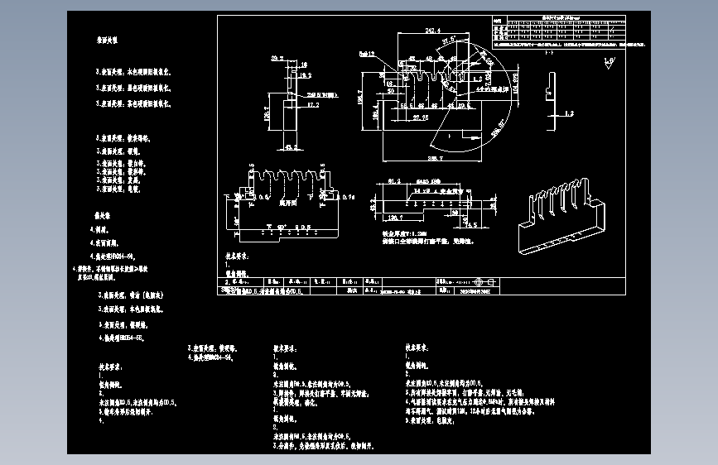Select the side section profile view
This screenshot has width=718, height=465.
tap(552, 101)
